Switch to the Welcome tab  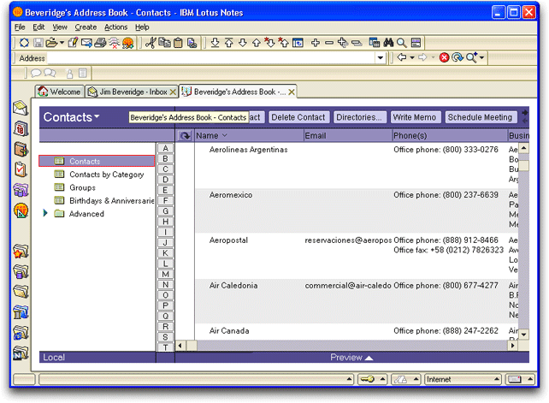coord(59,92)
